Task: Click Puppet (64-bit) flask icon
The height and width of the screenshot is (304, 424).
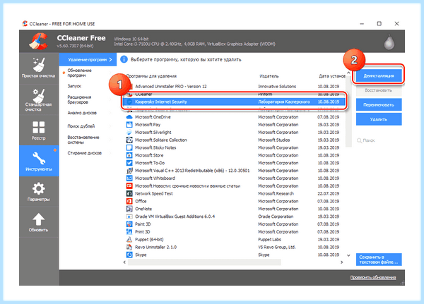Action: click(129, 239)
